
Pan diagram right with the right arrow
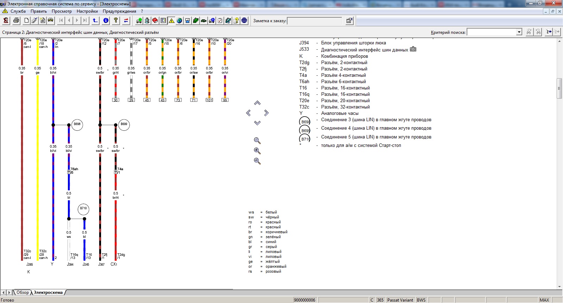(266, 113)
